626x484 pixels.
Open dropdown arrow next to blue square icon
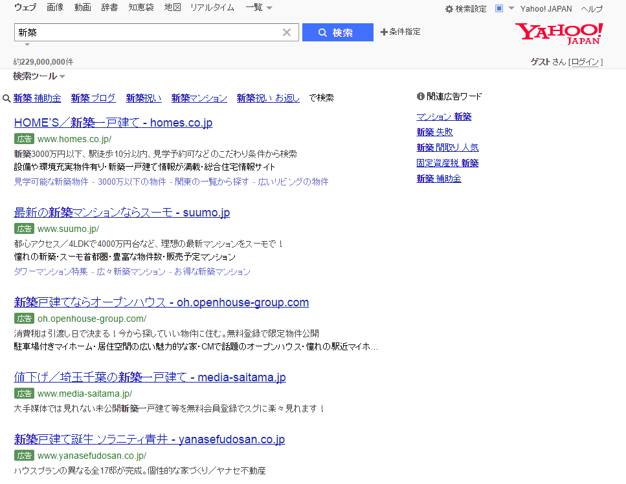[x=511, y=8]
